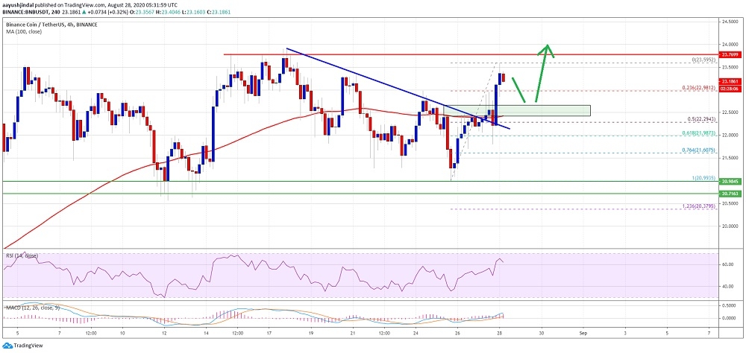This screenshot has width=746, height=353.
Task: Select the blue descending trendline
Action: [x=398, y=88]
